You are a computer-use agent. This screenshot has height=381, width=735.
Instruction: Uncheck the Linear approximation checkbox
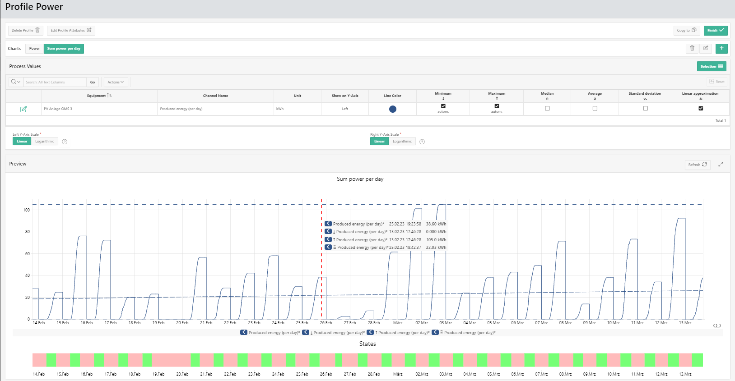pyautogui.click(x=701, y=108)
